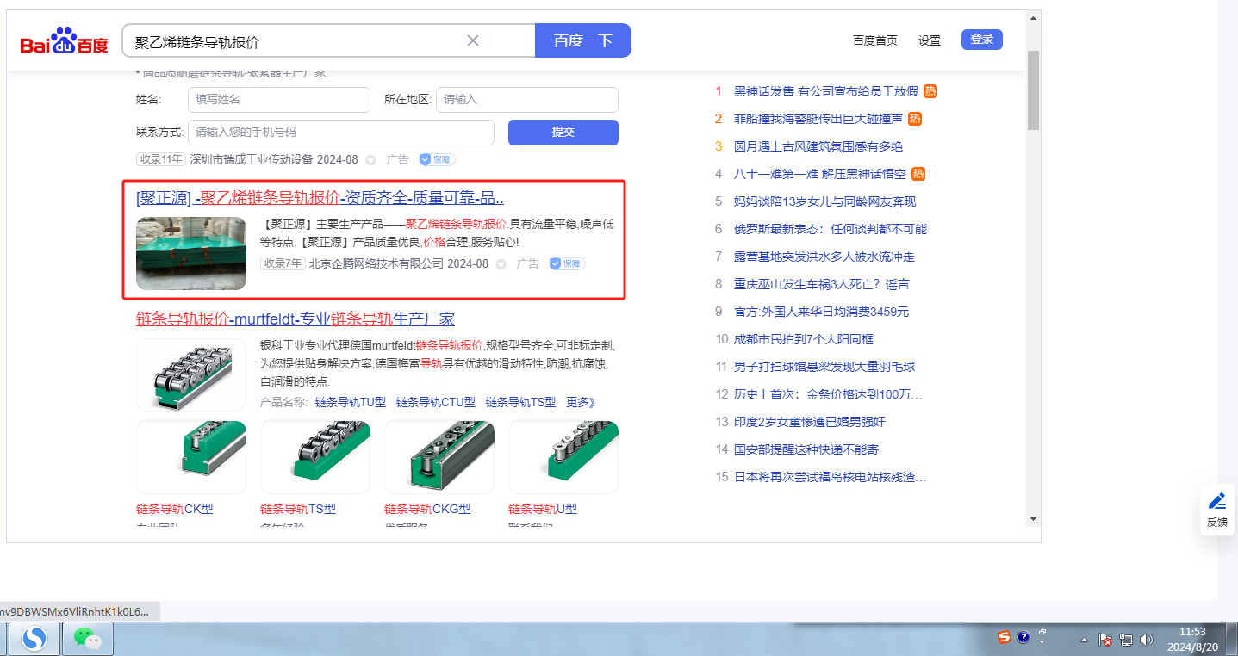Screen dimensions: 1238x656
Task: Open hot search 菲船撞我海警艇传出巨大碰撞声
Action: [x=818, y=119]
